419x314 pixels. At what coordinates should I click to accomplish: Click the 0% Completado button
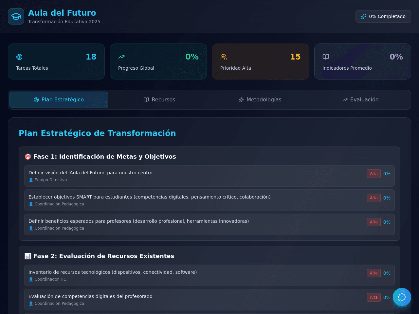[383, 16]
